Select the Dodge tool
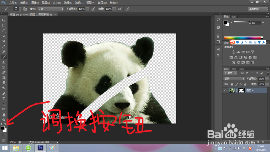This screenshot has width=270, height=152. (4, 88)
